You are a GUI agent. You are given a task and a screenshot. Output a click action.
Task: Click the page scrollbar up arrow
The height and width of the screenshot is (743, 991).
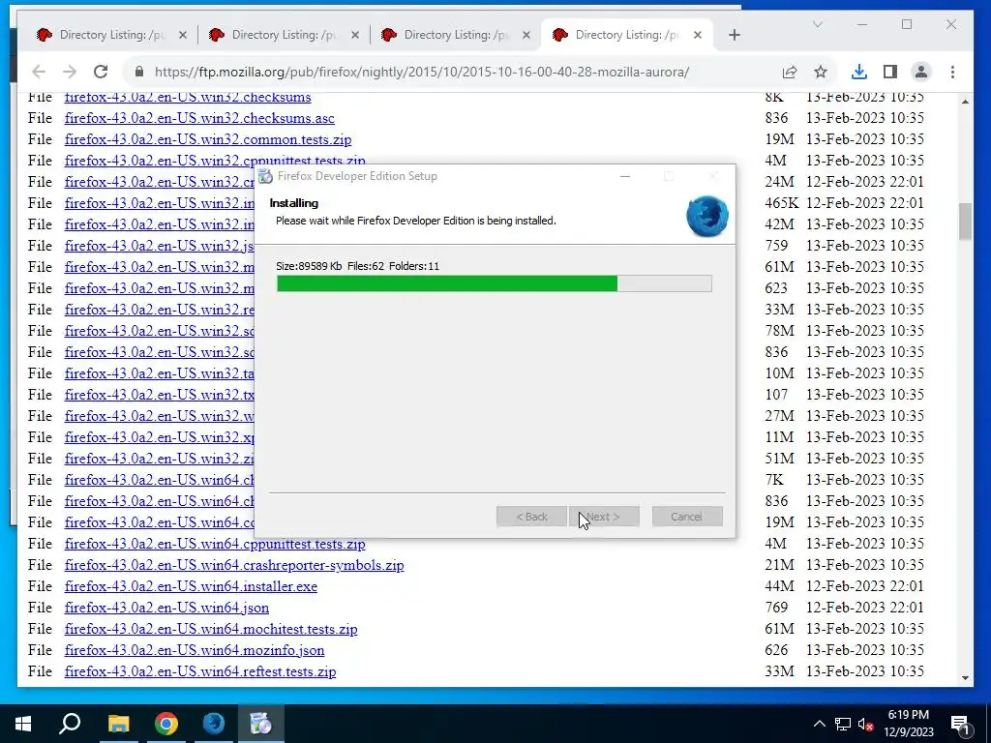(965, 101)
